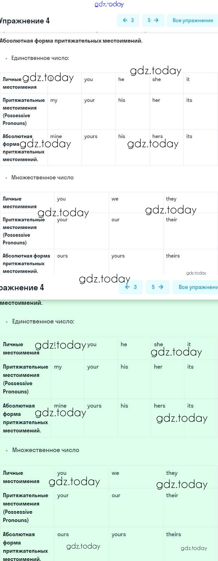Click the blue gdz.today logo at page top

point(109,4)
